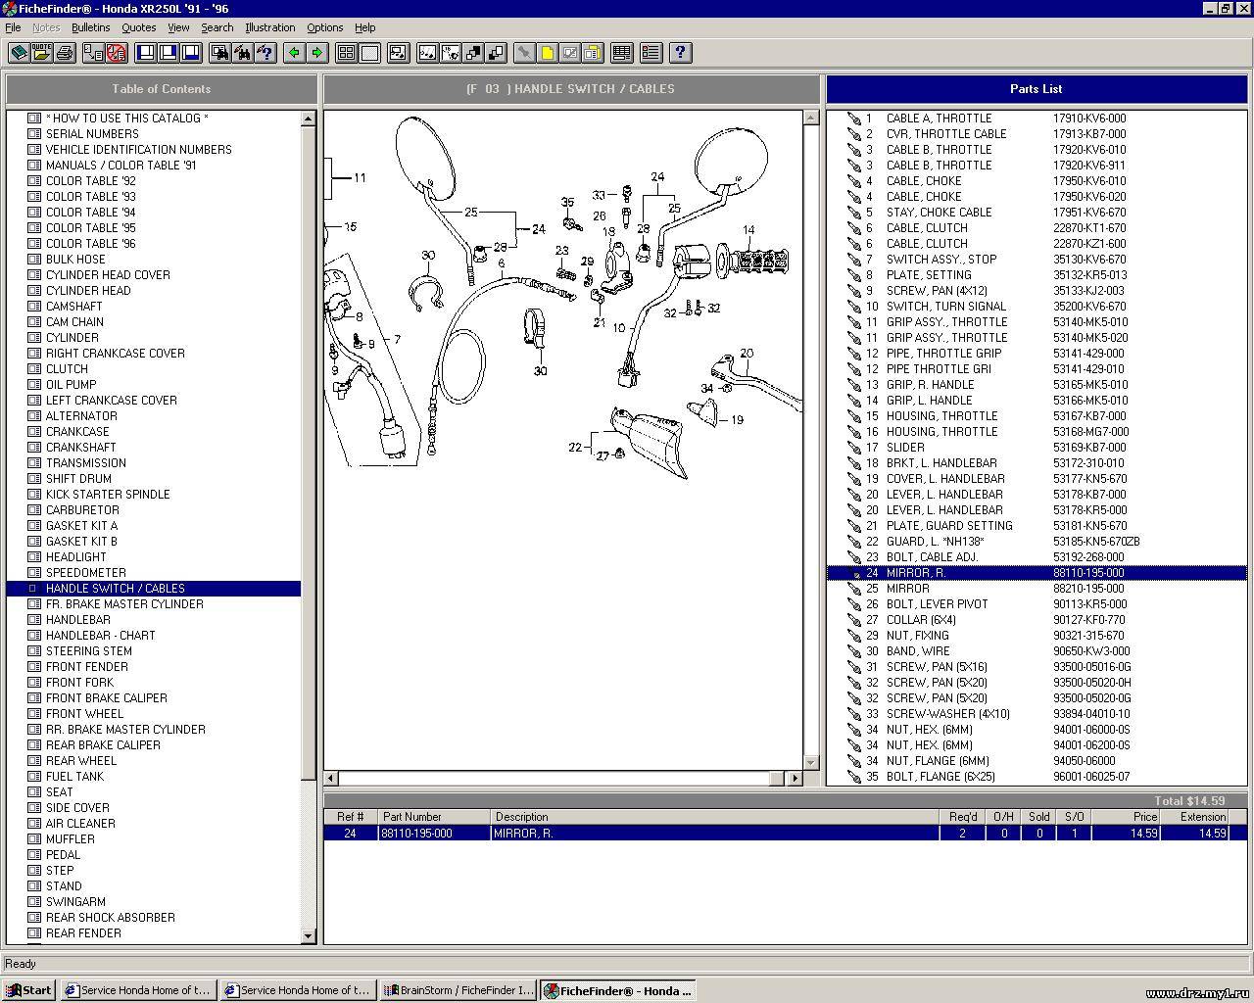
Task: Select part 53165-MK5-010 GRIP, R. HANDLE
Action: [x=1037, y=385]
